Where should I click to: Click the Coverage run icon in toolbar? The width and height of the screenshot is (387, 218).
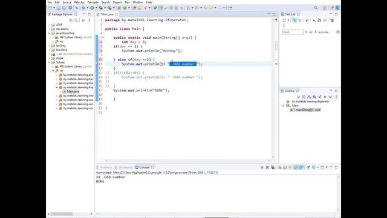coord(101,8)
